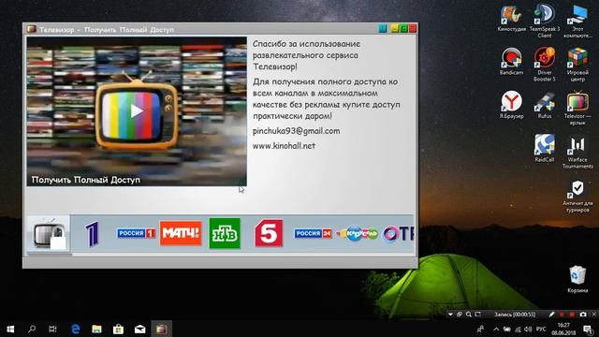Open the Windows Start menu
This screenshot has height=337, width=599.
10,329
